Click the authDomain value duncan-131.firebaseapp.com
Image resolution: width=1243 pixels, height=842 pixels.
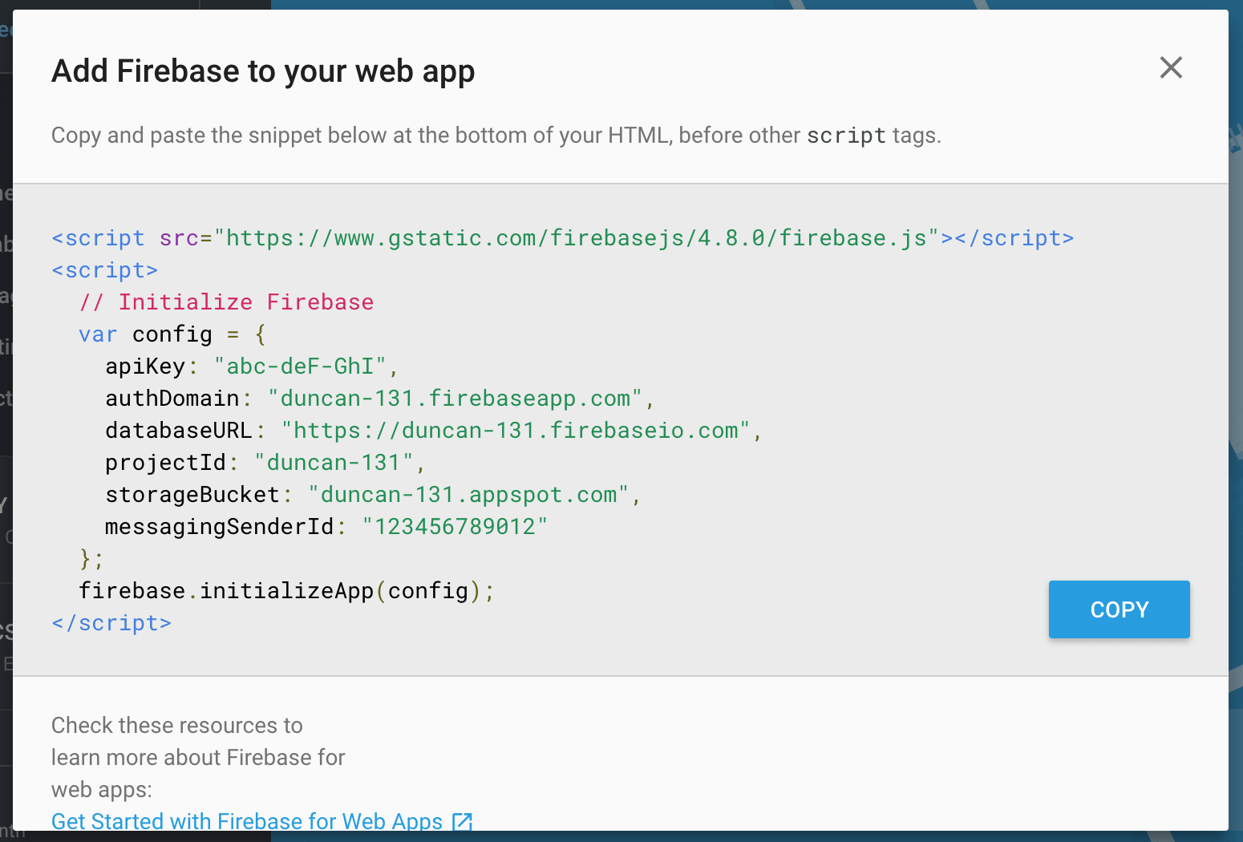pyautogui.click(x=455, y=399)
